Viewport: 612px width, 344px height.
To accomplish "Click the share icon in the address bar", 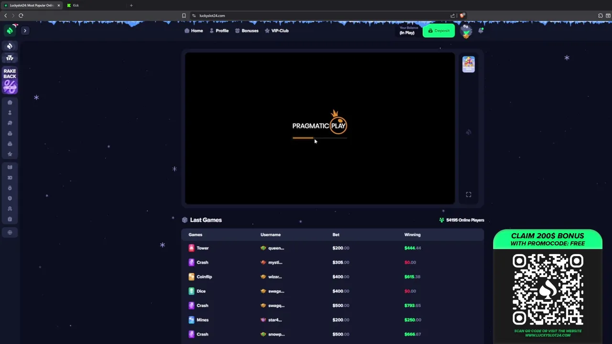I will 452,15.
